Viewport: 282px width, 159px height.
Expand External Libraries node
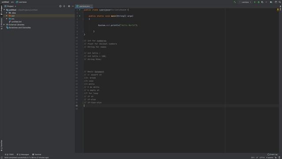(4, 25)
